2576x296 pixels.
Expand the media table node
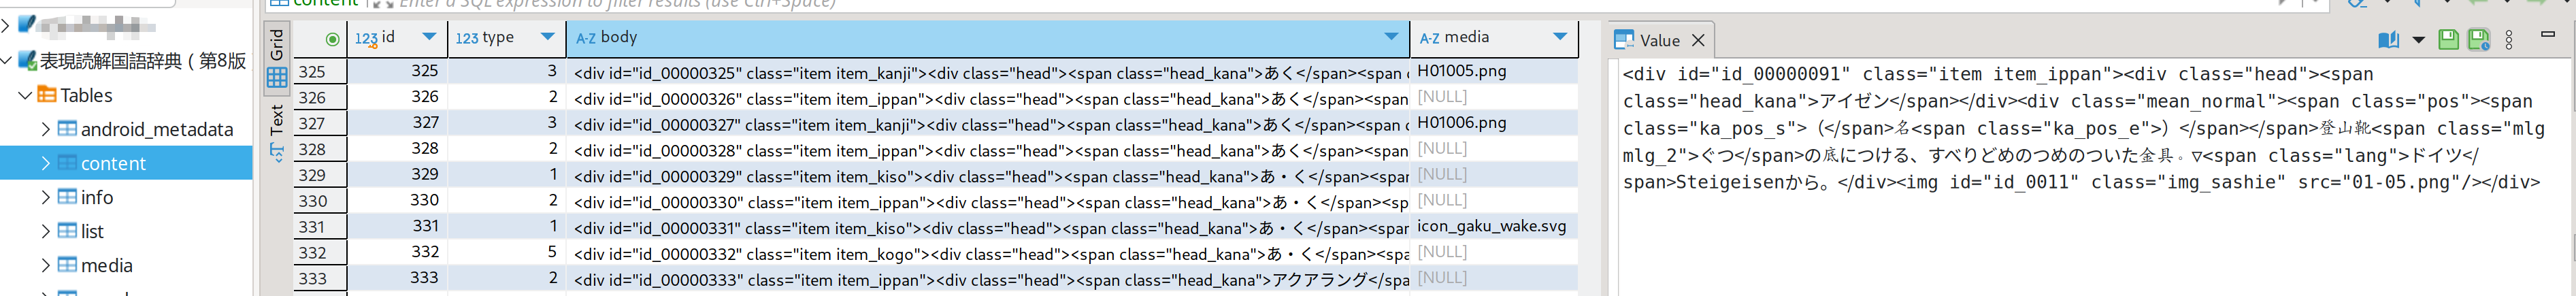click(x=45, y=265)
